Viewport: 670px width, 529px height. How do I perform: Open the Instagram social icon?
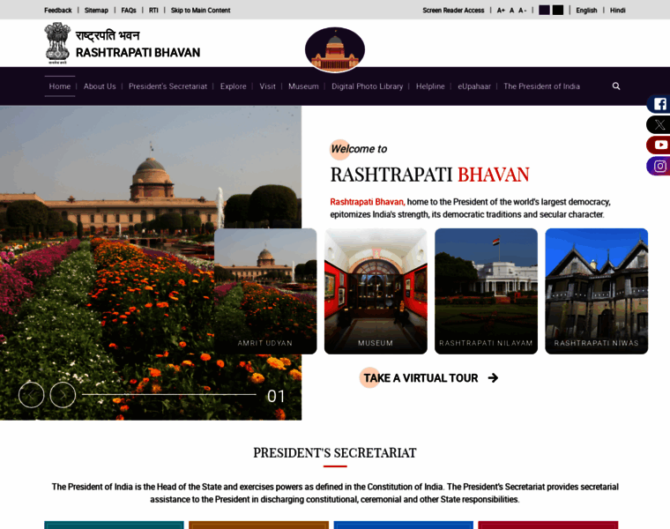pos(659,166)
